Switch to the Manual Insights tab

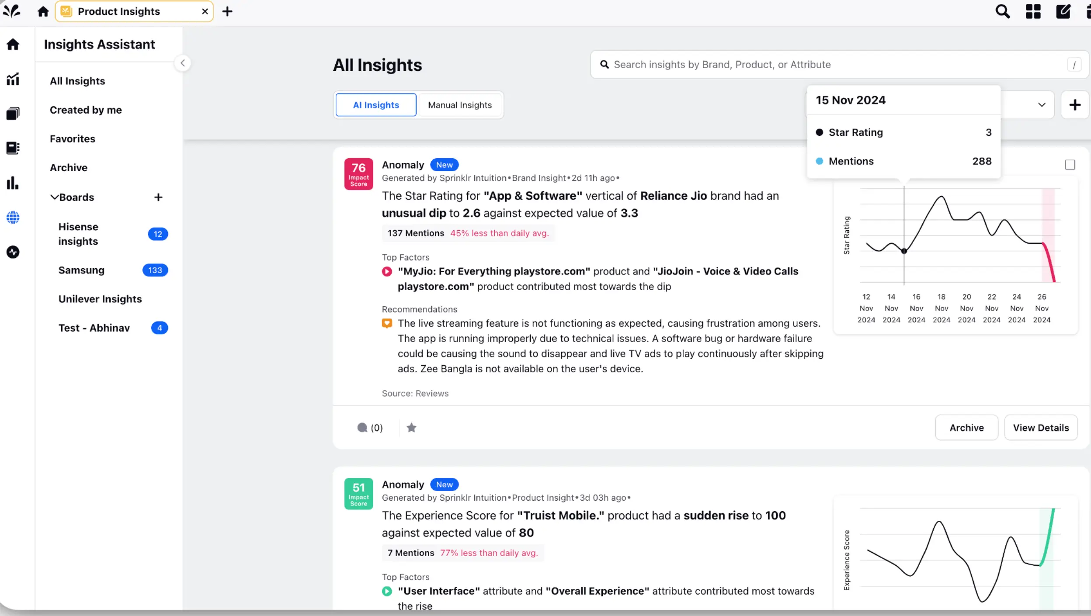pos(459,105)
